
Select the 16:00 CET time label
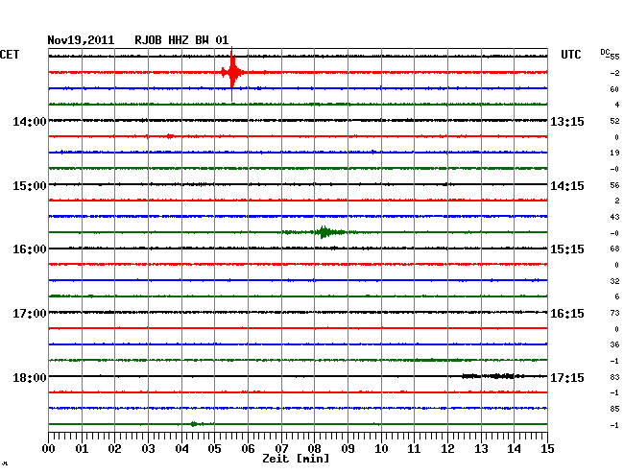30,249
